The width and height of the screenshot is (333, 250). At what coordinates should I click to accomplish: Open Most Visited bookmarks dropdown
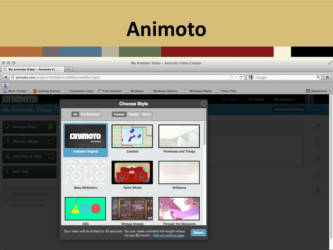coord(16,91)
